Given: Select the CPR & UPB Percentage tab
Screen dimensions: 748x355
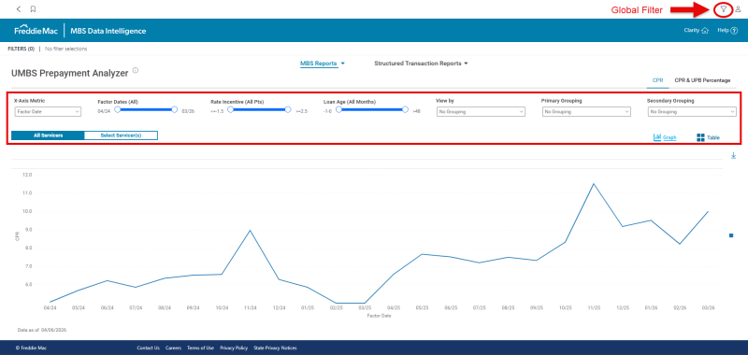Looking at the screenshot, I should coord(702,80).
